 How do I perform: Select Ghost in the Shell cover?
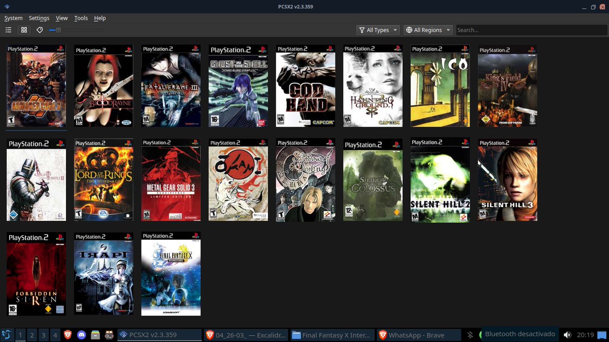pos(238,86)
